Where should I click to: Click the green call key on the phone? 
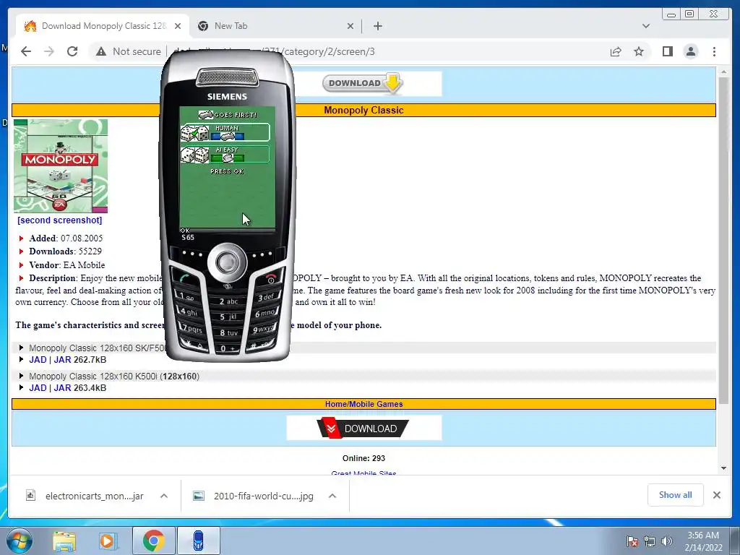pos(184,278)
